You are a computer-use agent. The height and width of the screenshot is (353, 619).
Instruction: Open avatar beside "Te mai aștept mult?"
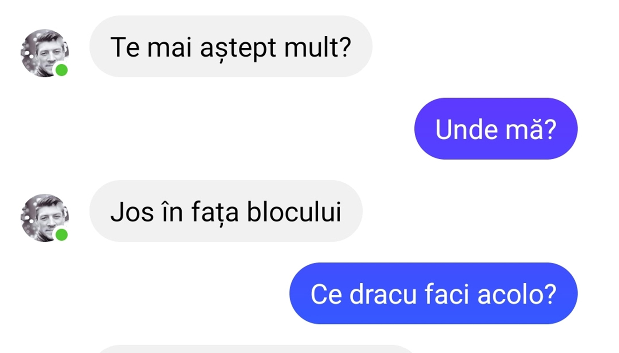[45, 53]
